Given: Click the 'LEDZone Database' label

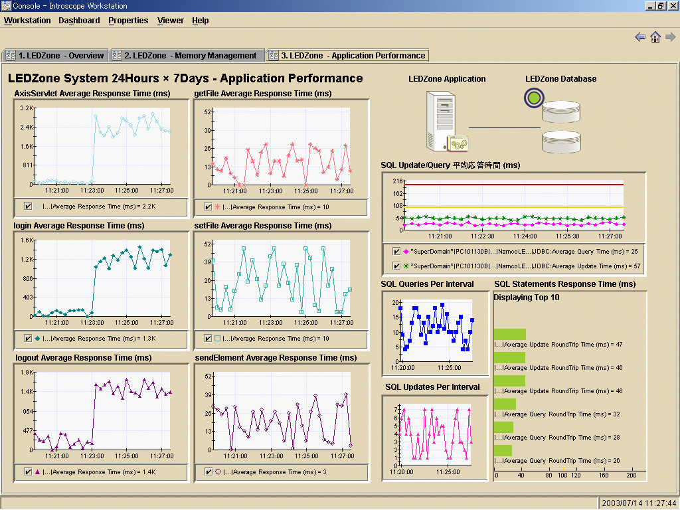Looking at the screenshot, I should (560, 79).
